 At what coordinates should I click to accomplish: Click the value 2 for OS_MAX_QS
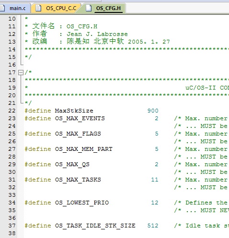point(157,164)
